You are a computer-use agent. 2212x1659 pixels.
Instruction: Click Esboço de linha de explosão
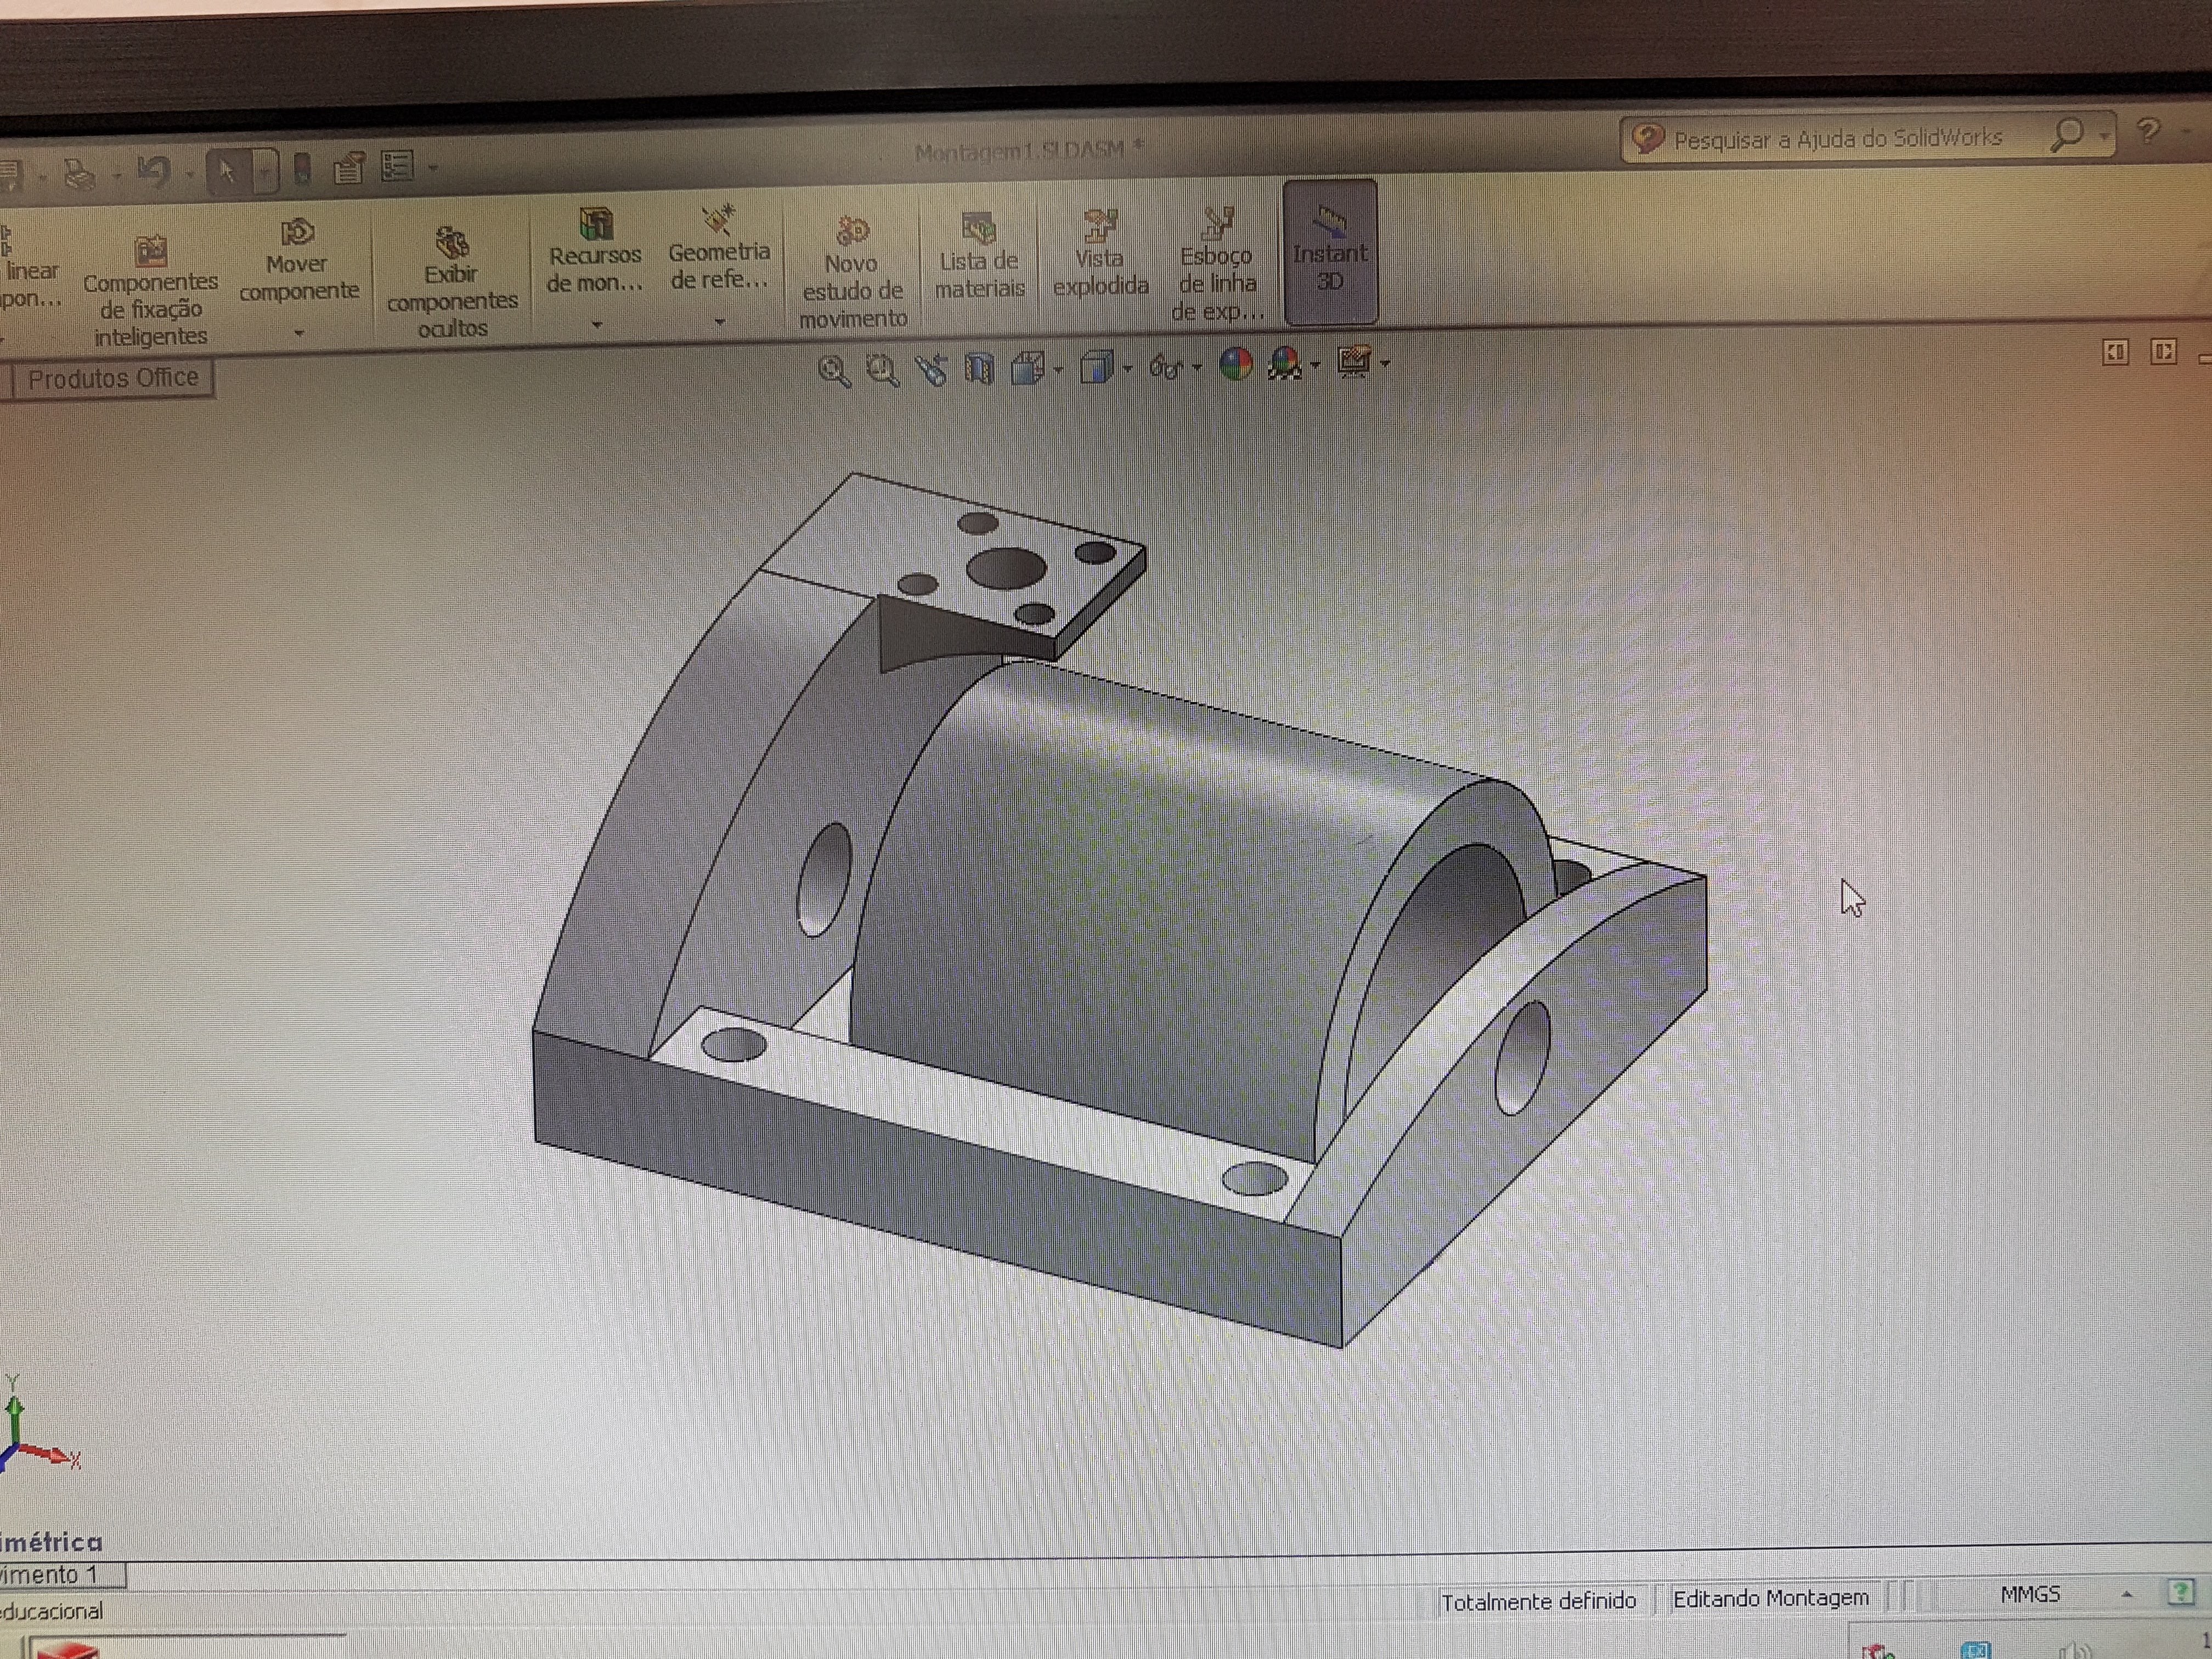1217,265
